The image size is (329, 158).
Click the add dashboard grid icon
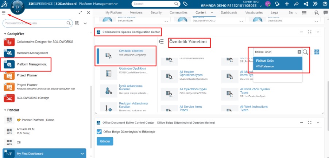pyautogui.click(x=77, y=23)
